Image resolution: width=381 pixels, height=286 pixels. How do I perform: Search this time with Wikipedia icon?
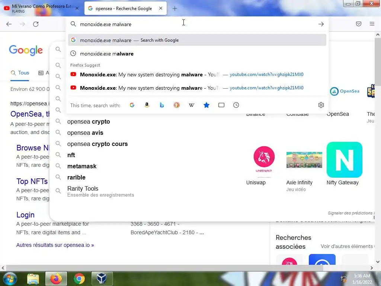point(192,105)
